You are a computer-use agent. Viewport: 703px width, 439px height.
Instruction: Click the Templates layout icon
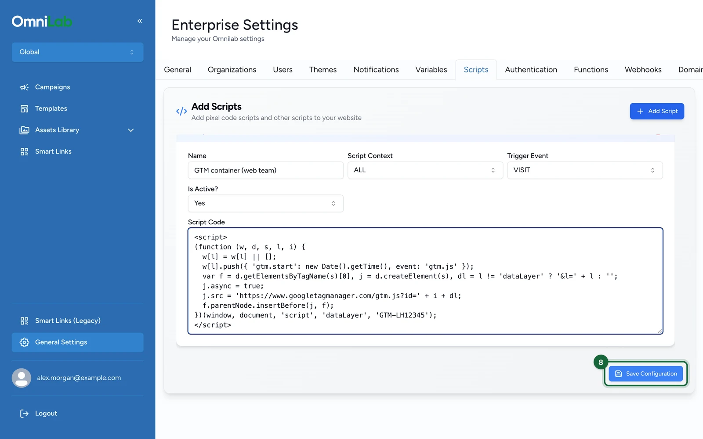point(24,108)
